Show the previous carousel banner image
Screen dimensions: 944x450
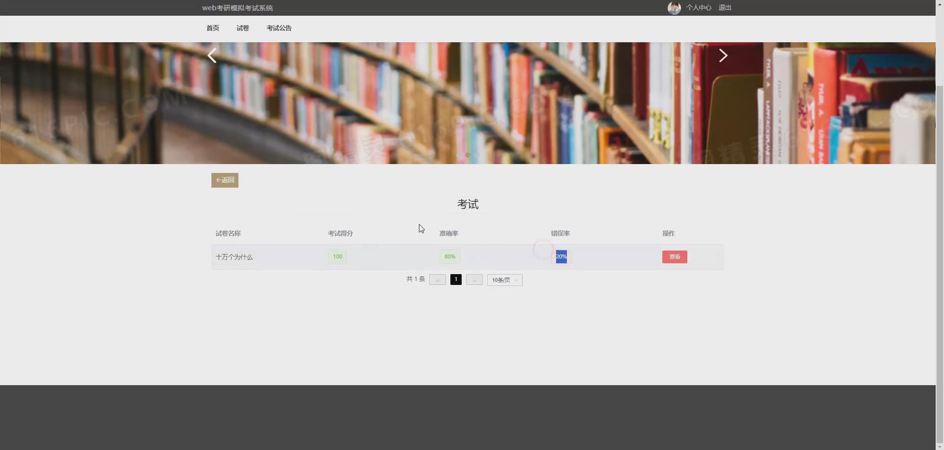coord(212,56)
